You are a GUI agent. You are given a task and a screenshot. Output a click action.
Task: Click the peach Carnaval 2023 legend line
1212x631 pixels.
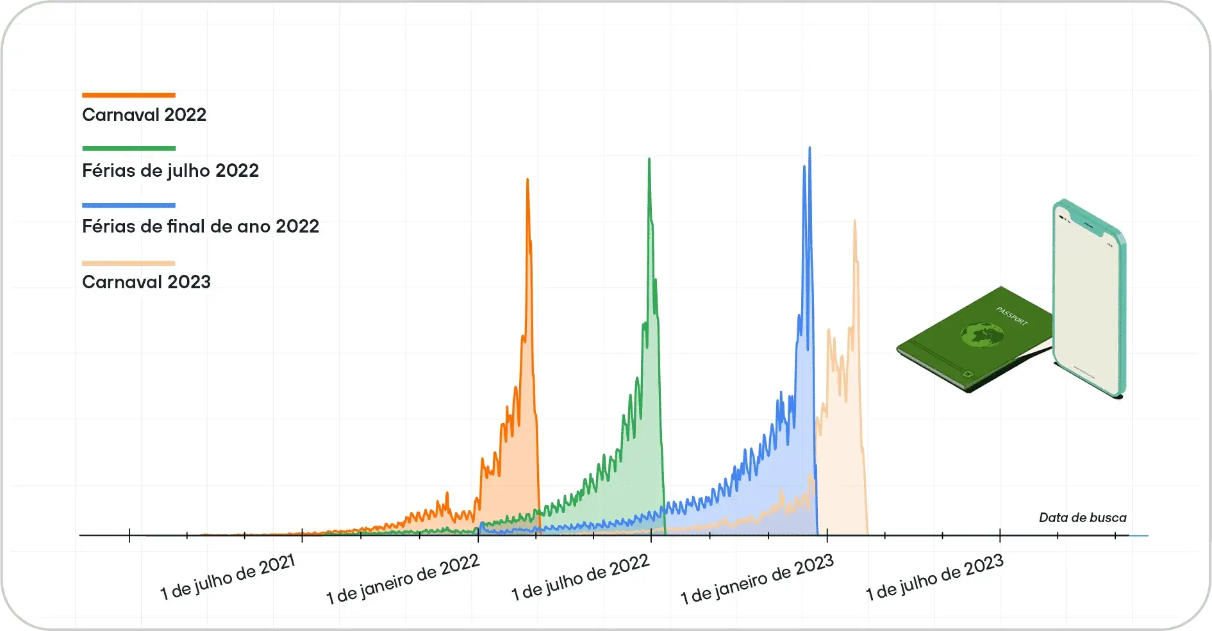click(x=129, y=263)
